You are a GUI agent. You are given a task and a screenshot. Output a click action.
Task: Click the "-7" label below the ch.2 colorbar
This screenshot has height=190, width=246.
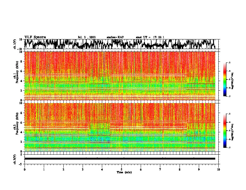[229, 147]
